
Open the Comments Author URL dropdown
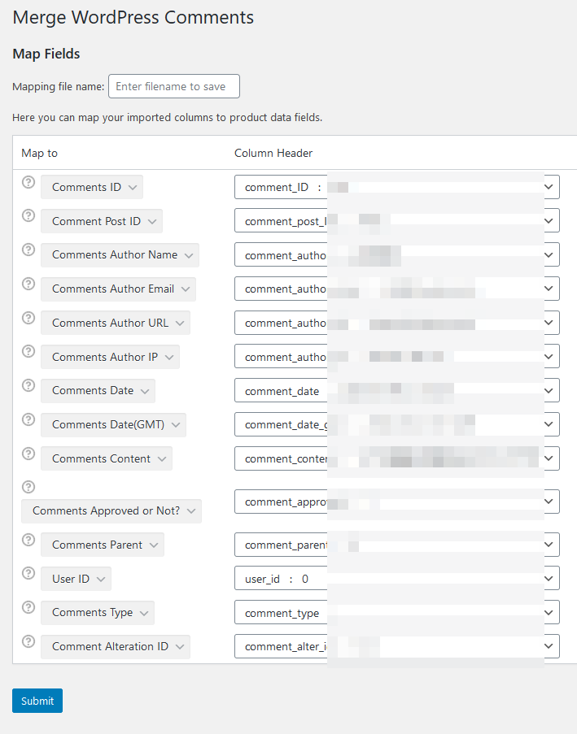coord(116,323)
